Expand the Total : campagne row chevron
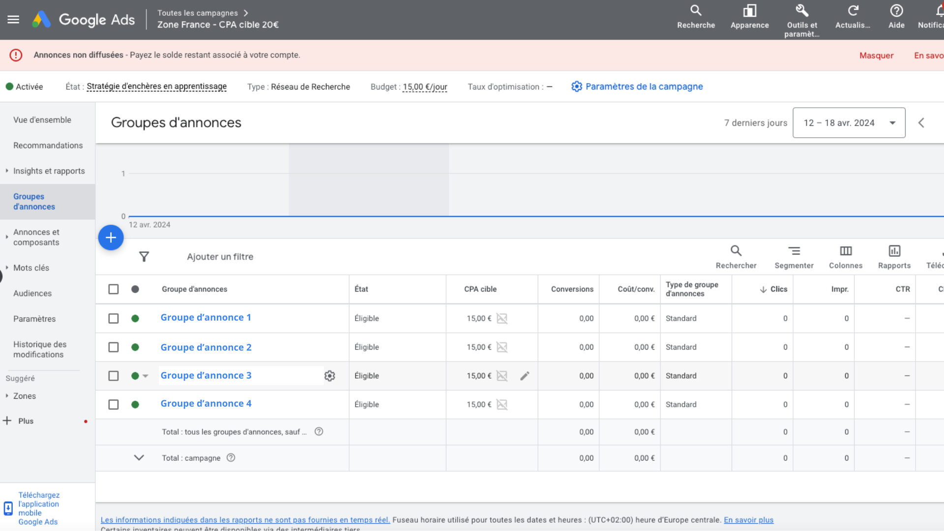The image size is (944, 531). click(139, 458)
